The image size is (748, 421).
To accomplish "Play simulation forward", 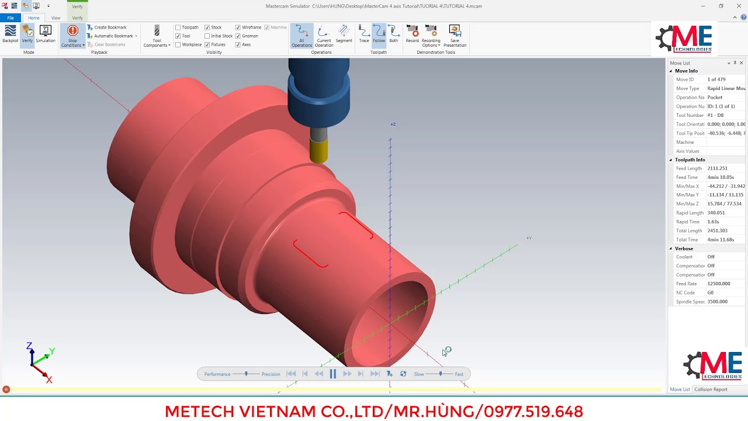I will tap(347, 374).
